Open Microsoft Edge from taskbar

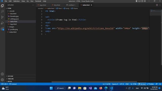[x=106, y=88]
